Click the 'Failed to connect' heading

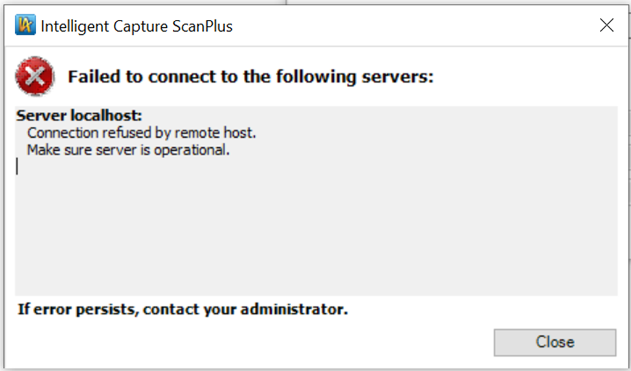tap(250, 77)
